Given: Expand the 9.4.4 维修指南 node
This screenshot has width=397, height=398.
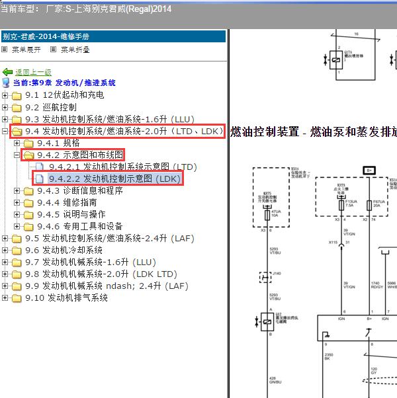Looking at the screenshot, I should [x=17, y=202].
